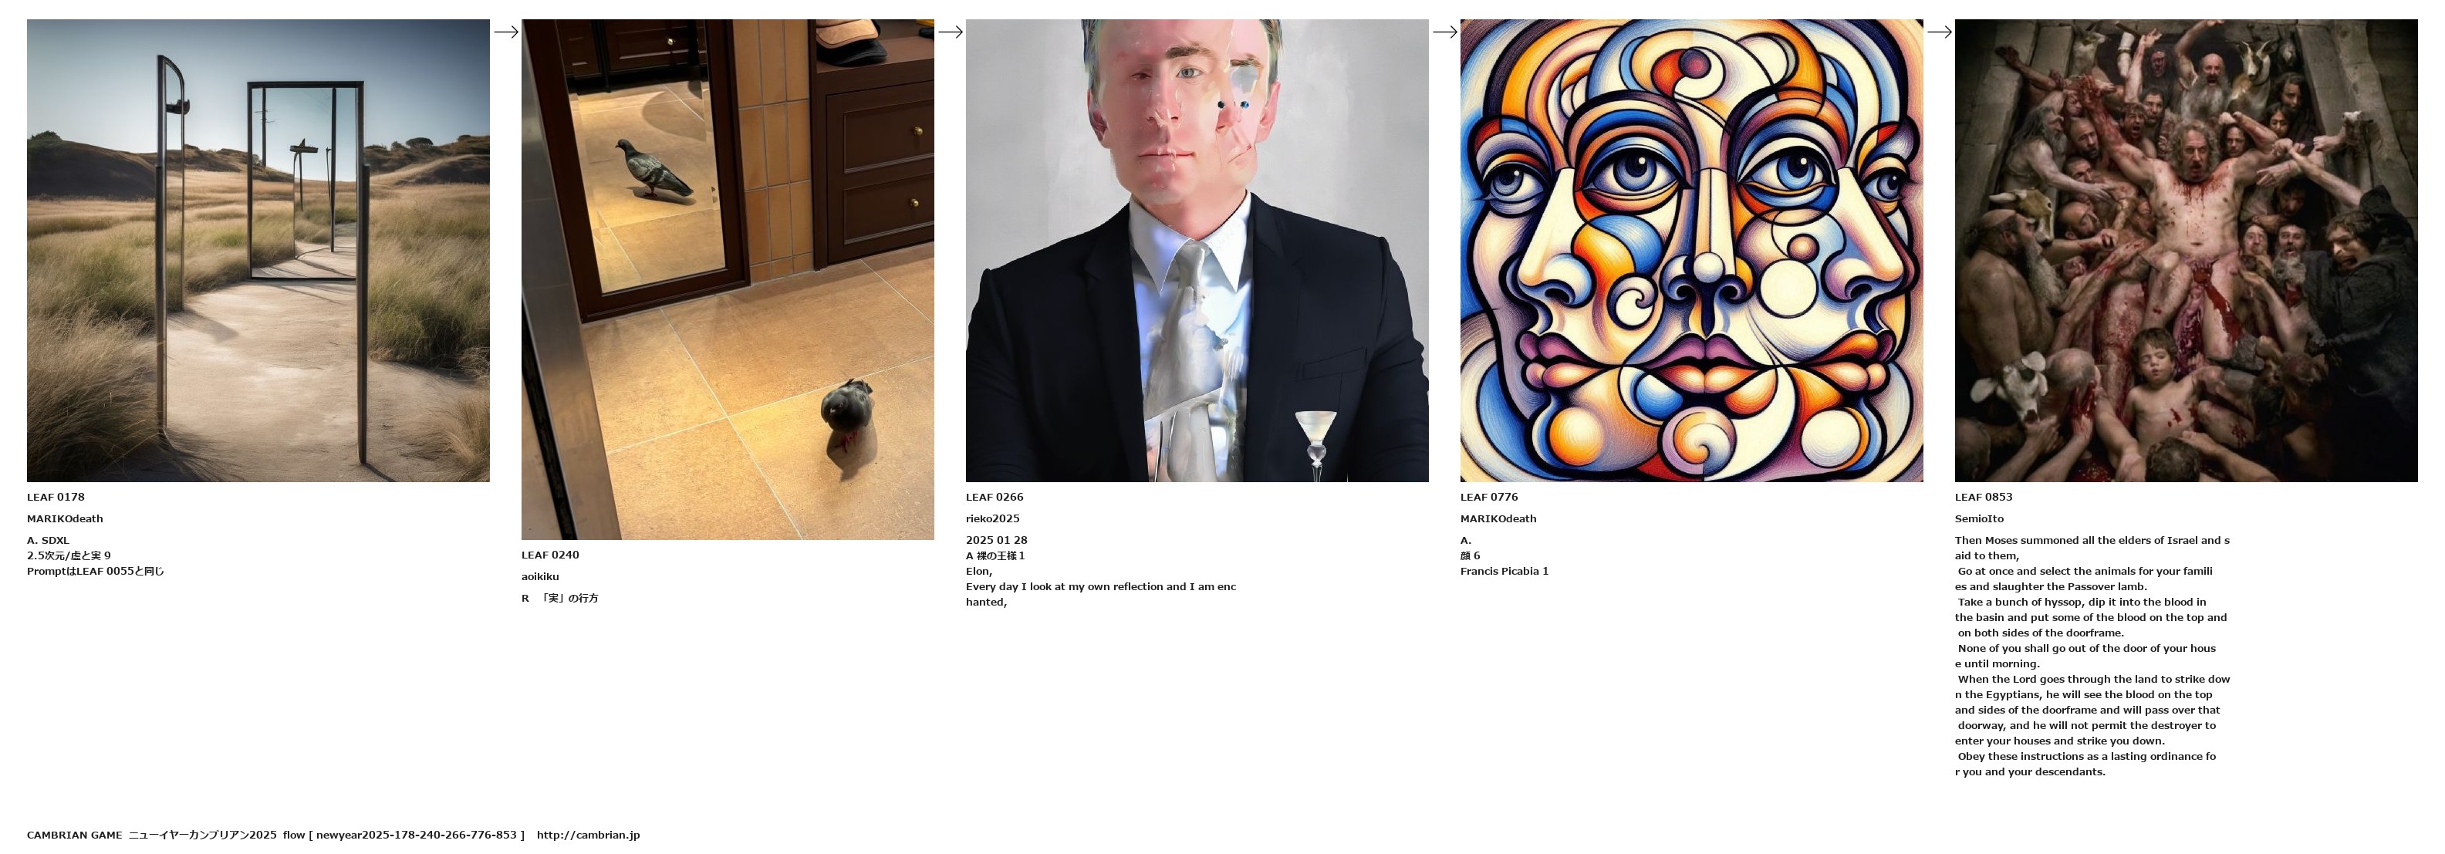Click the LEAF 0266 label

coord(995,498)
